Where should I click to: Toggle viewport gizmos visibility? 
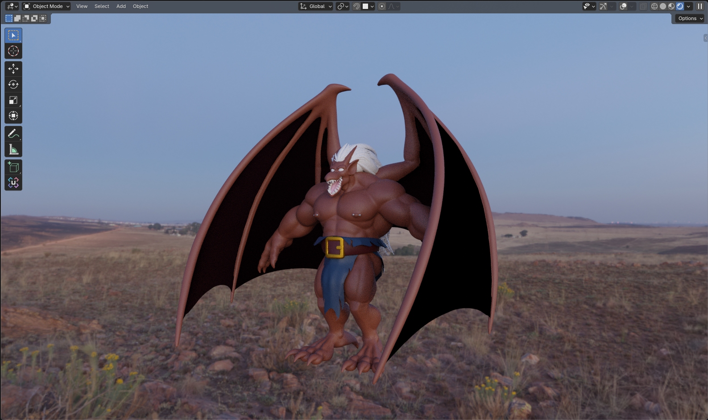(603, 6)
